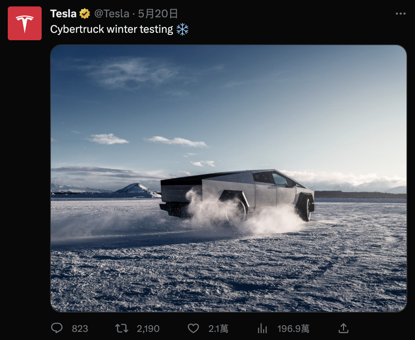415x340 pixels.
Task: Open the three-dot more options menu
Action: coord(401,14)
